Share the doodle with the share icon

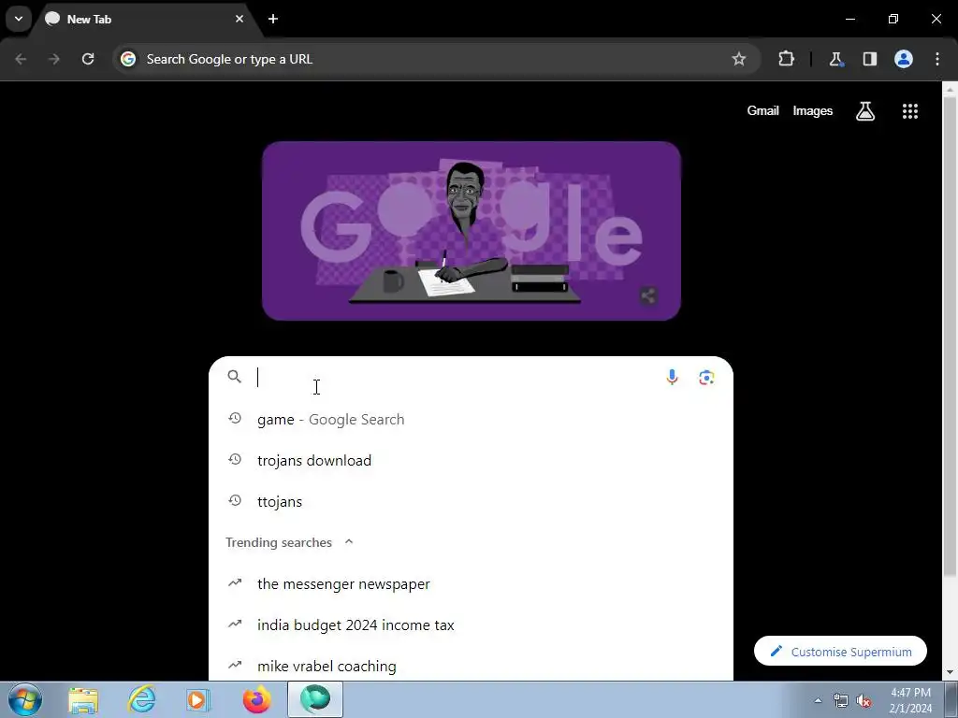[x=648, y=296]
